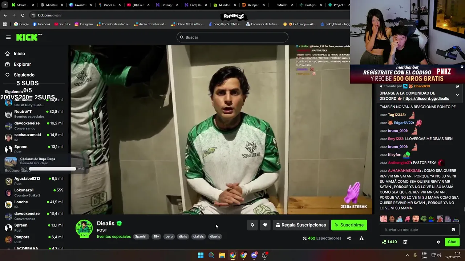Open OBS Studio from the taskbar
This screenshot has width=465, height=261.
click(x=265, y=255)
